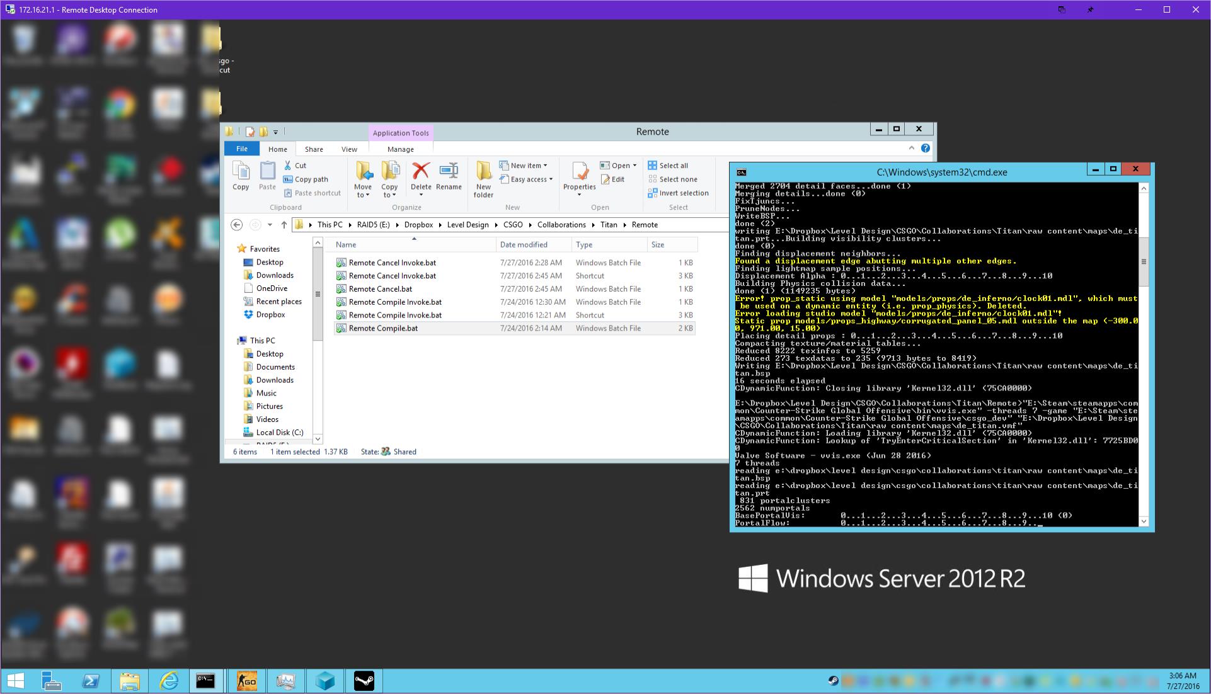The width and height of the screenshot is (1211, 694).
Task: Sort files by the Name column header
Action: [x=414, y=245]
